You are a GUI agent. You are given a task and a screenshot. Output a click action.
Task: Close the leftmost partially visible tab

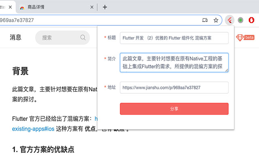10,7
